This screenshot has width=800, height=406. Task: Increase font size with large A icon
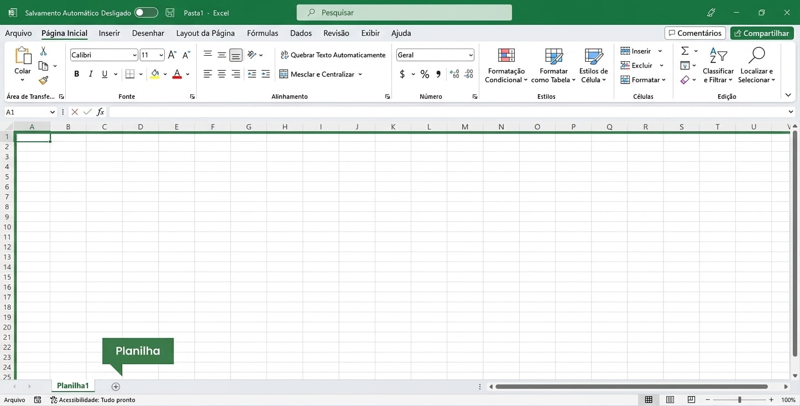[x=172, y=55]
